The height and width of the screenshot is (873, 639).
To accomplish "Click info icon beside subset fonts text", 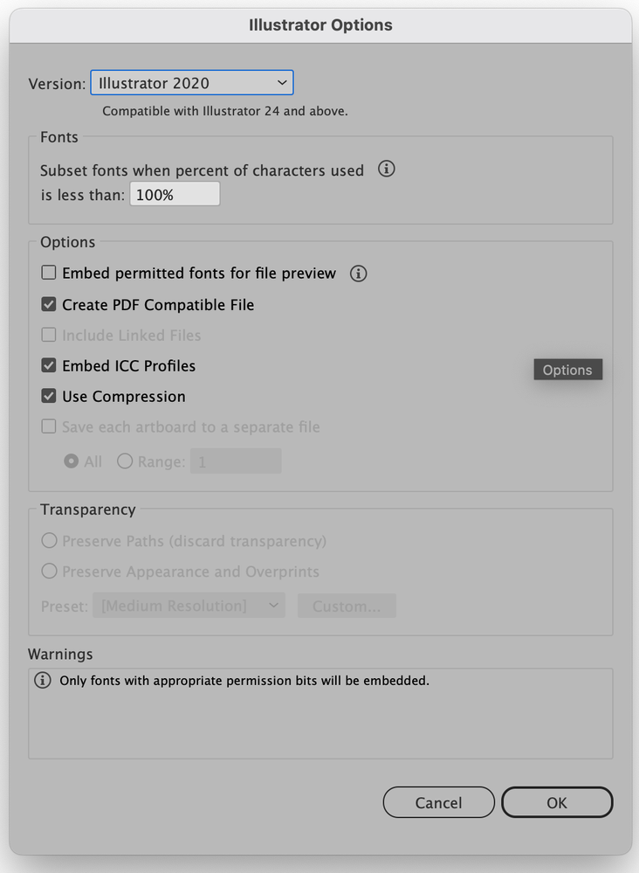I will tap(387, 169).
